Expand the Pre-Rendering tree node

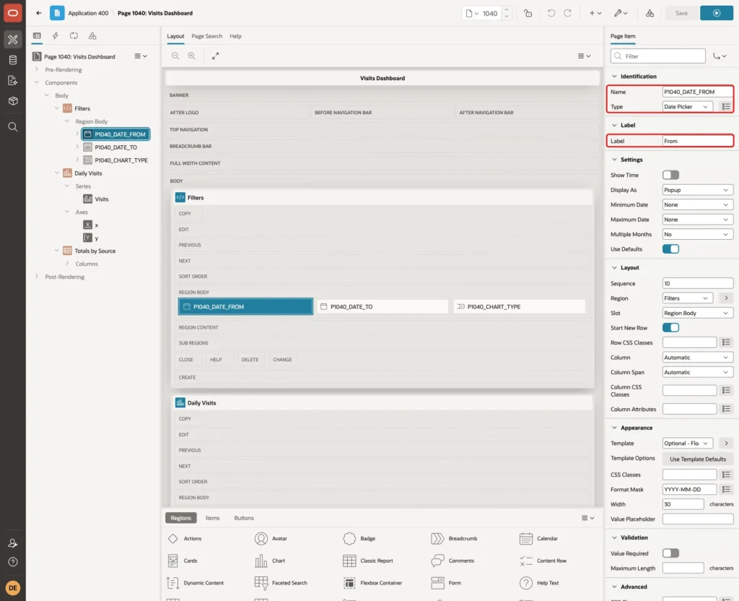37,69
